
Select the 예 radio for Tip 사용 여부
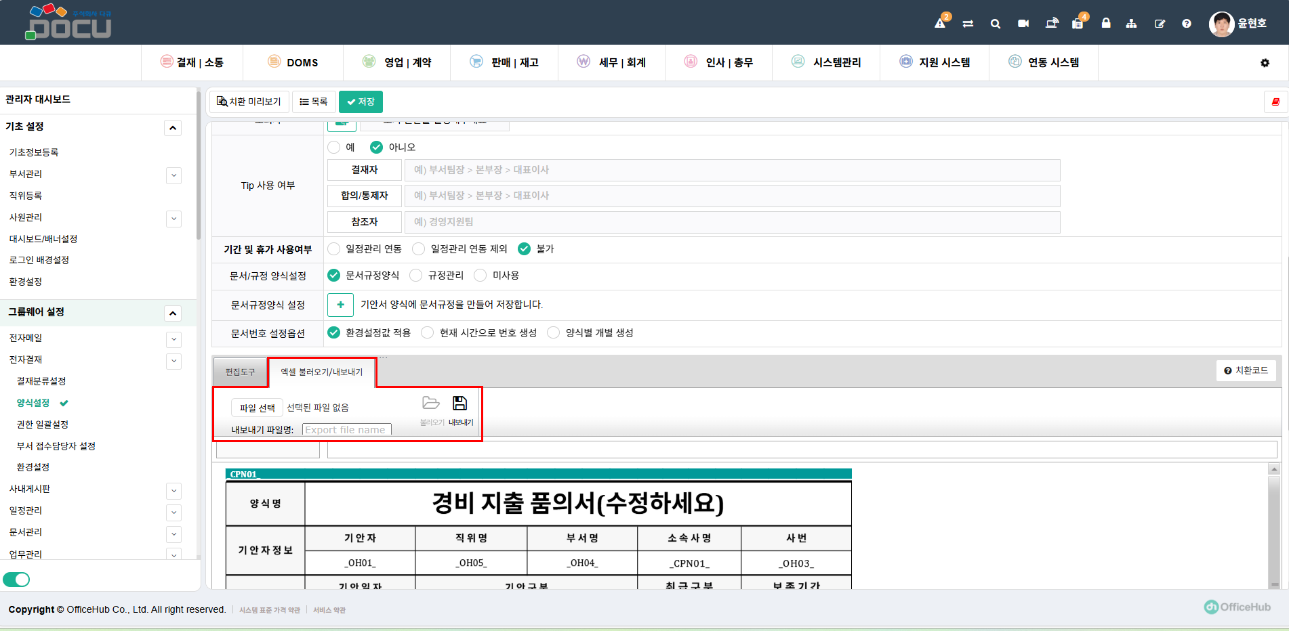click(334, 147)
